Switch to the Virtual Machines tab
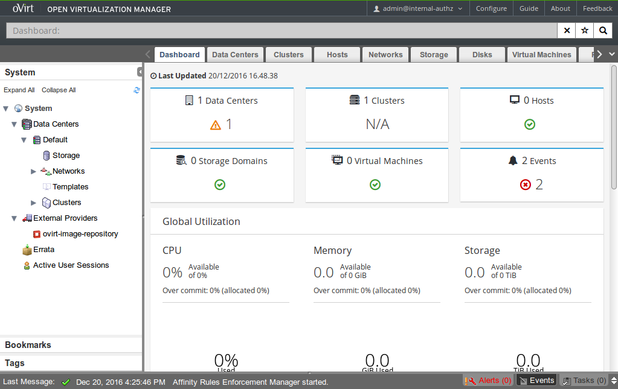Viewport: 618px width, 389px height. 541,55
